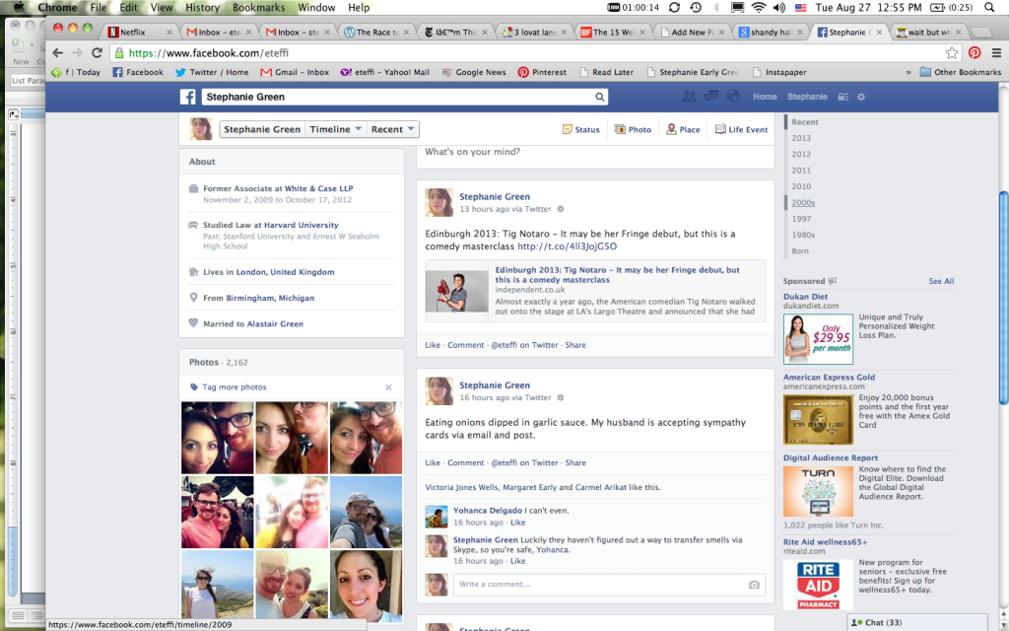Jump to Born on the timeline
The width and height of the screenshot is (1009, 631).
[x=800, y=251]
